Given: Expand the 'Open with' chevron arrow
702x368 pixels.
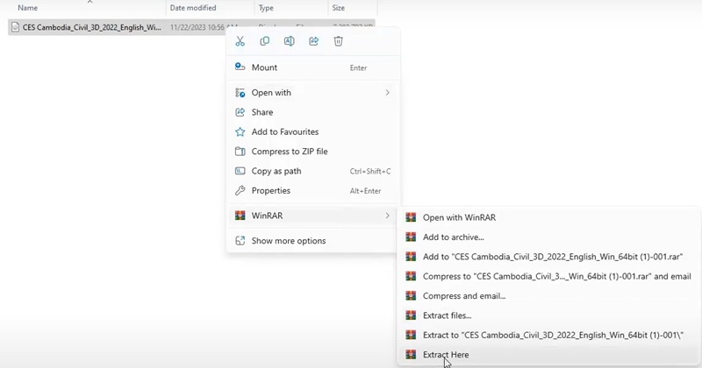Looking at the screenshot, I should 387,93.
